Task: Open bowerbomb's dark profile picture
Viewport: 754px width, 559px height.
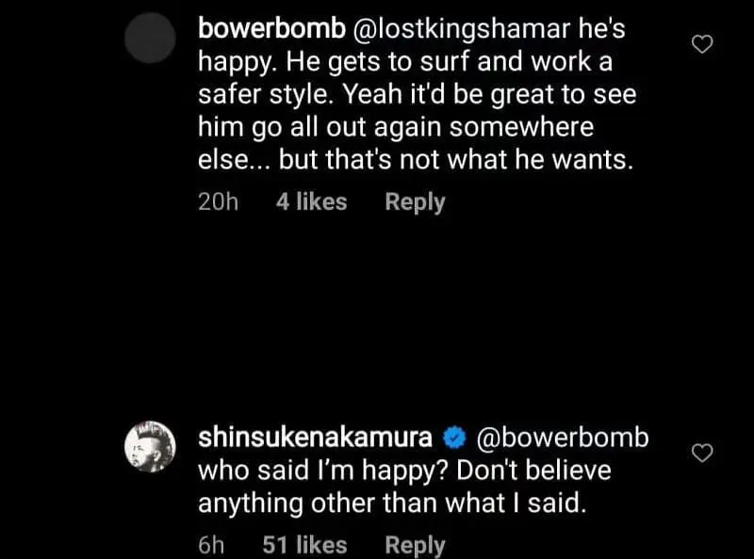Action: (x=151, y=39)
